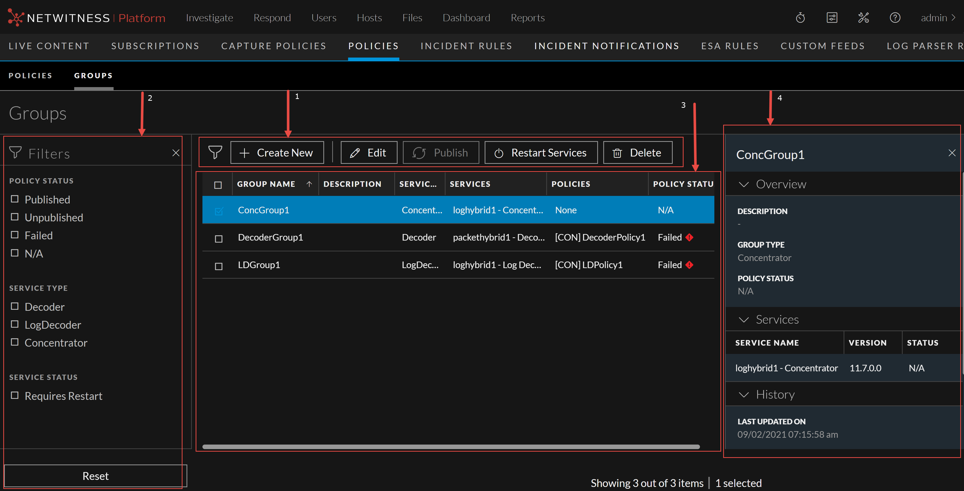Click the help question mark icon
Viewport: 964px width, 491px height.
point(895,18)
